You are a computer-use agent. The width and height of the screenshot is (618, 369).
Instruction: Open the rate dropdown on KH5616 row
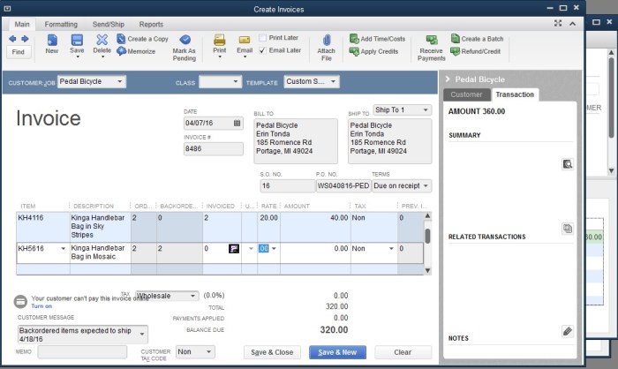tap(274, 248)
